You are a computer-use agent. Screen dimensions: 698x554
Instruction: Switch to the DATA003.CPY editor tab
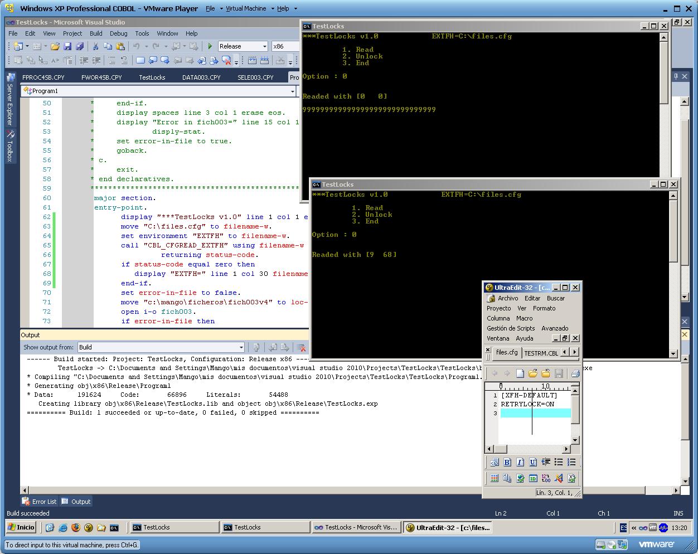[x=201, y=77]
